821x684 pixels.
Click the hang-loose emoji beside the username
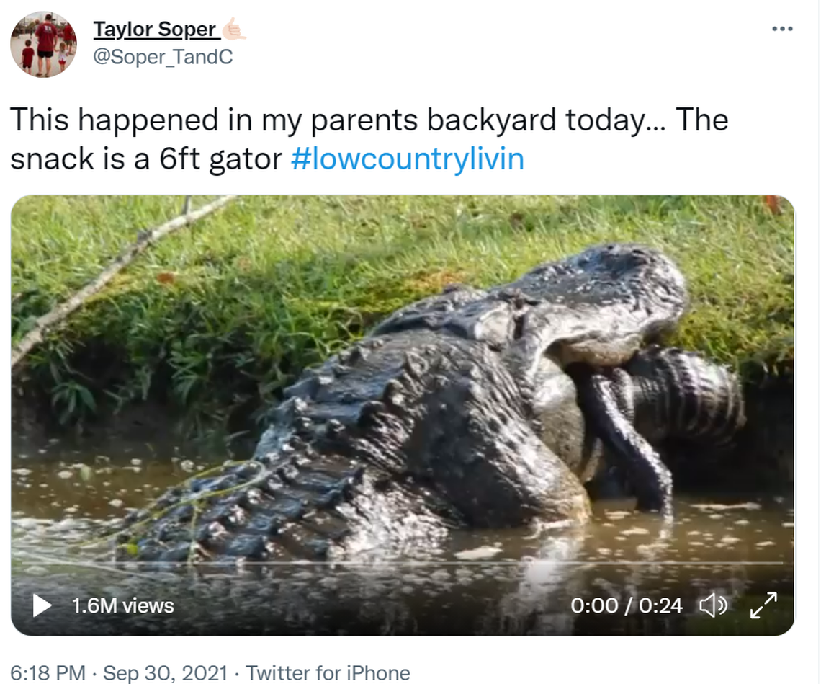pos(234,27)
